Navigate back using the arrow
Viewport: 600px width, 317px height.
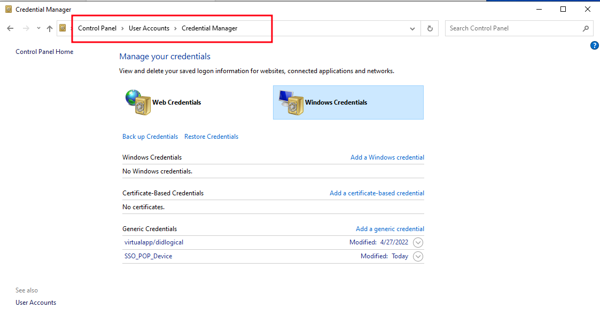point(10,28)
